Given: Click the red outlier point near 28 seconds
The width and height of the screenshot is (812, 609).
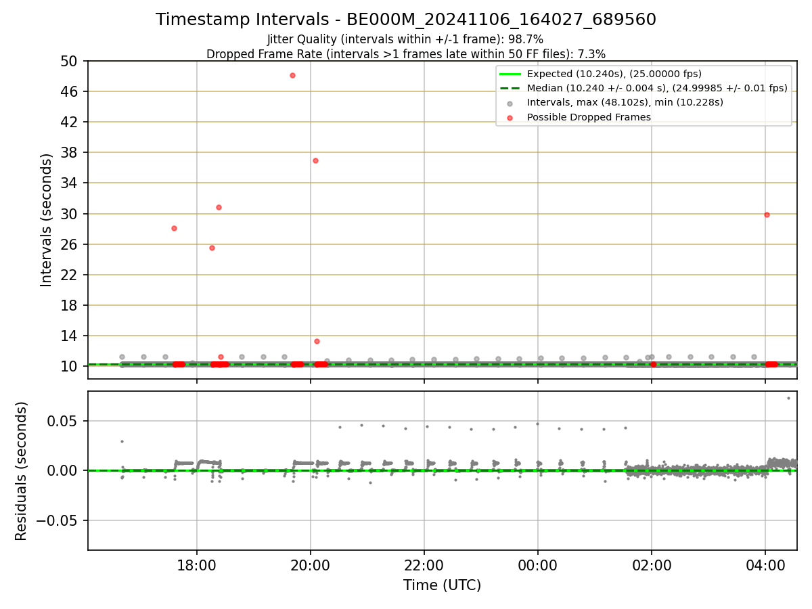Looking at the screenshot, I should [x=174, y=228].
